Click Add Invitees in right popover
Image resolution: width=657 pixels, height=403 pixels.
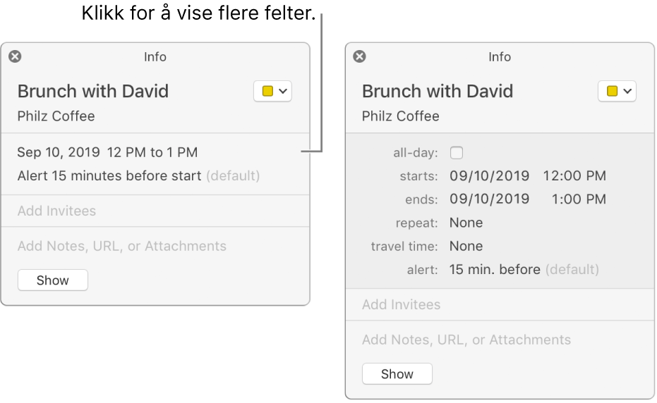tap(401, 304)
